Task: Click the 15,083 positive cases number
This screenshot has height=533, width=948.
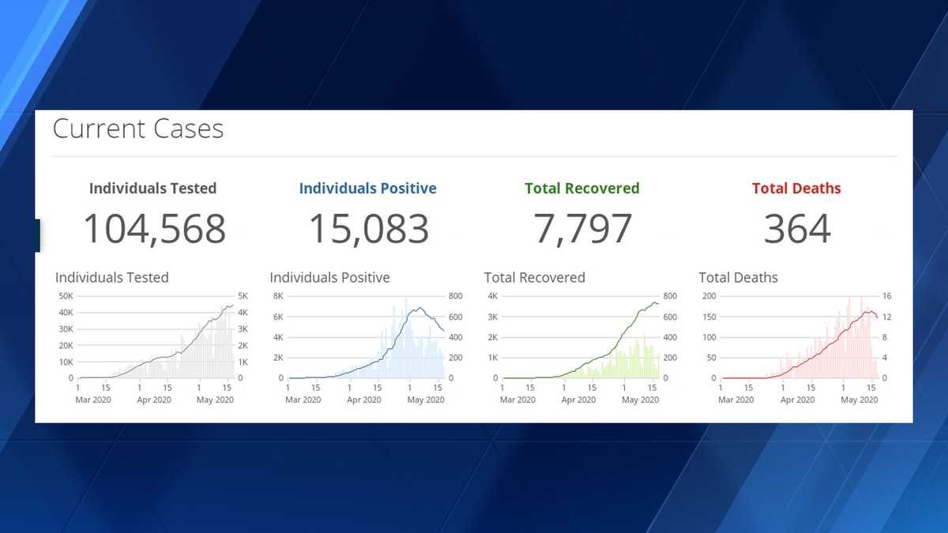Action: pos(368,229)
